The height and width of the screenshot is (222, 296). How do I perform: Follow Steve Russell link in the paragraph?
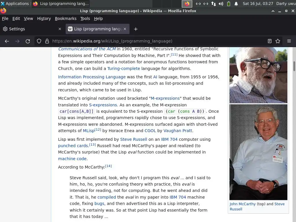click(134, 139)
